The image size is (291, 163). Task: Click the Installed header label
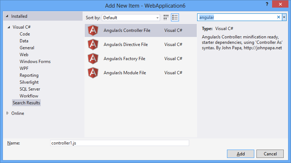[x=19, y=16]
